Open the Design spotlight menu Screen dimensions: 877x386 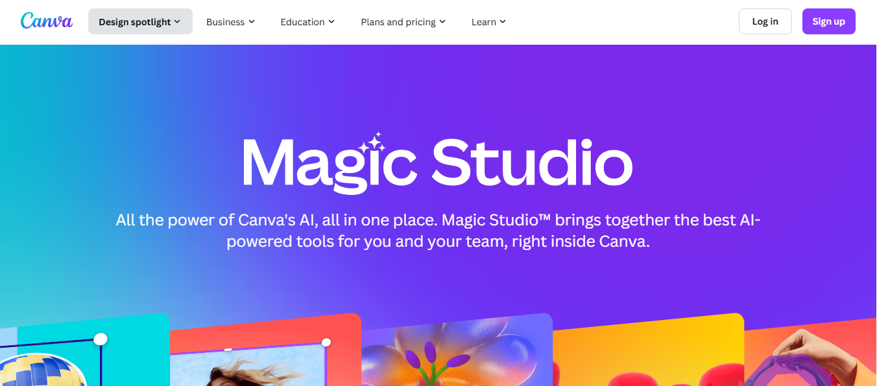[x=140, y=21]
